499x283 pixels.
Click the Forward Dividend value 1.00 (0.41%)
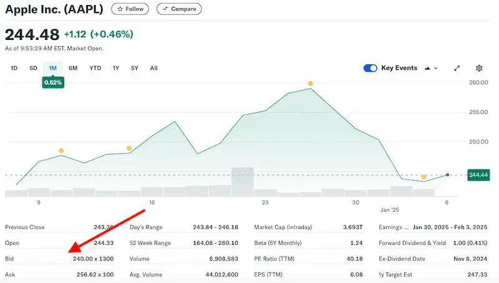click(x=470, y=243)
